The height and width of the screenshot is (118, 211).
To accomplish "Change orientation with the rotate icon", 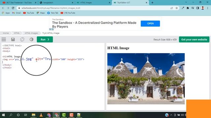I will [x=22, y=39].
